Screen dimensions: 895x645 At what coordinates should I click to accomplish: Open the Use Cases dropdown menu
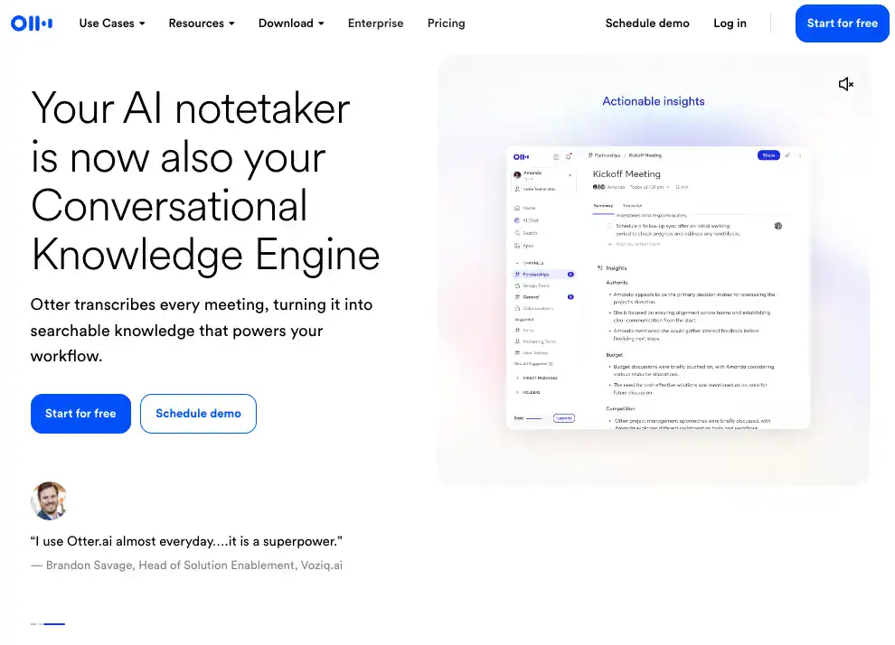pos(112,23)
